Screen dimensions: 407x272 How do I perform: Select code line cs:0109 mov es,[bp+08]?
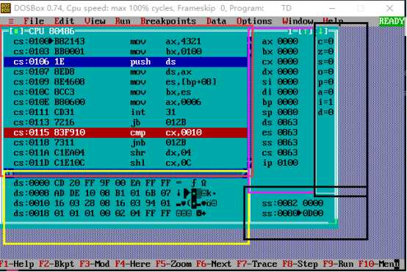tap(126, 82)
